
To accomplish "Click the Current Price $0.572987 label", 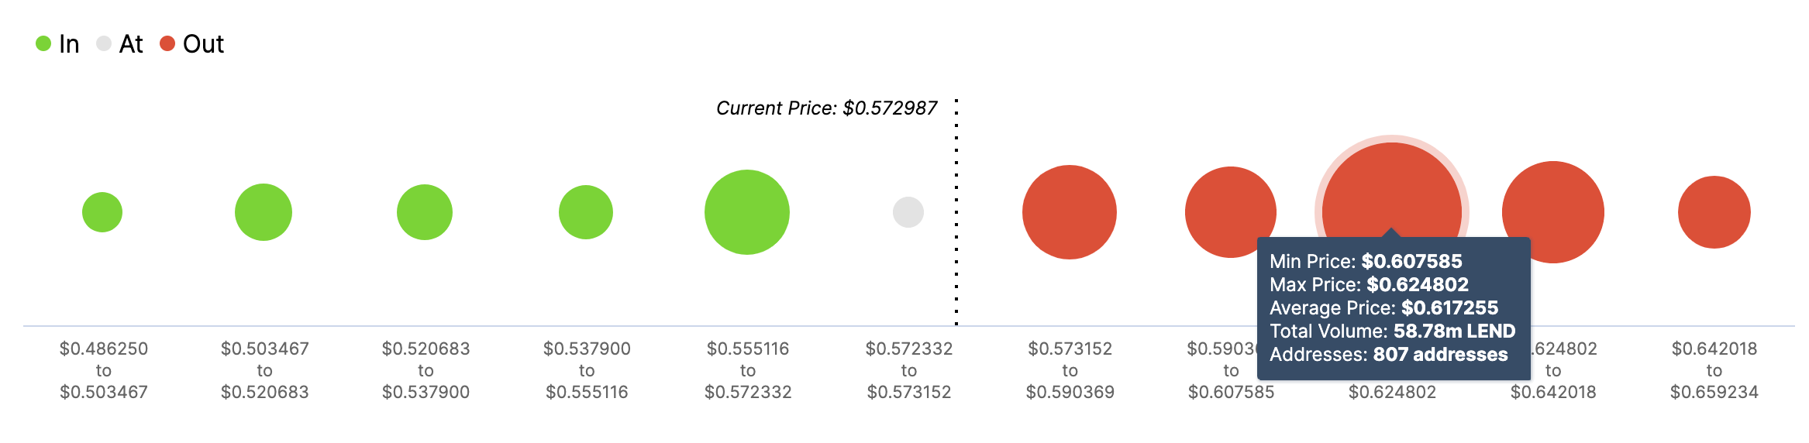I will point(826,108).
